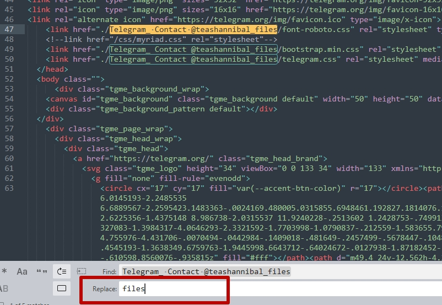Click "tgme_head_wrap" class value
442x305 pixels.
point(141,139)
